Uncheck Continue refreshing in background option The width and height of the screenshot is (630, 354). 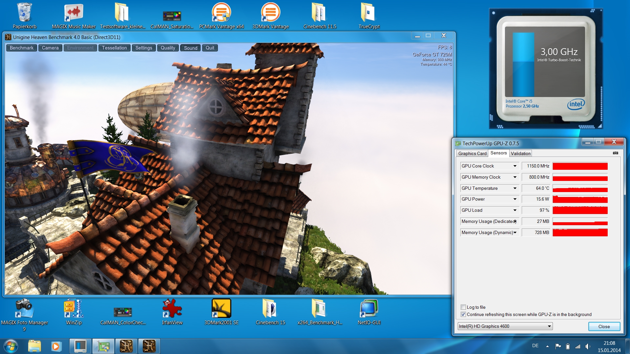pyautogui.click(x=463, y=314)
